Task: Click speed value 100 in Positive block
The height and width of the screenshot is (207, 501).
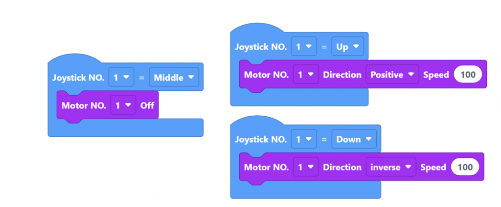Action: coord(468,75)
